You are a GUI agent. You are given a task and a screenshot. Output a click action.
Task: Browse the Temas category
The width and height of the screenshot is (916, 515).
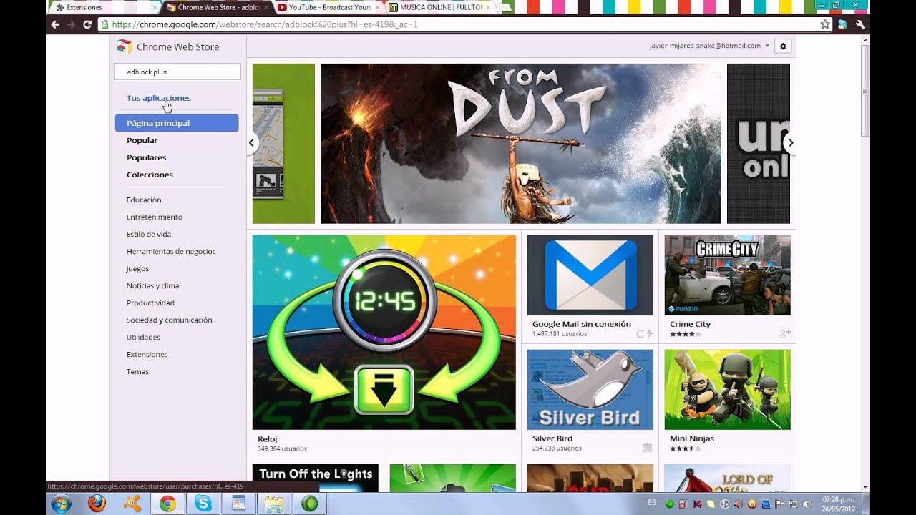point(137,372)
